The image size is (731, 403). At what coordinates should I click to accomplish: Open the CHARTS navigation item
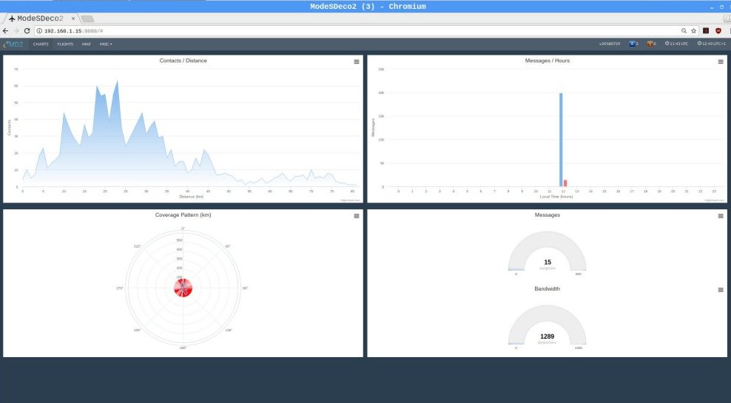41,44
